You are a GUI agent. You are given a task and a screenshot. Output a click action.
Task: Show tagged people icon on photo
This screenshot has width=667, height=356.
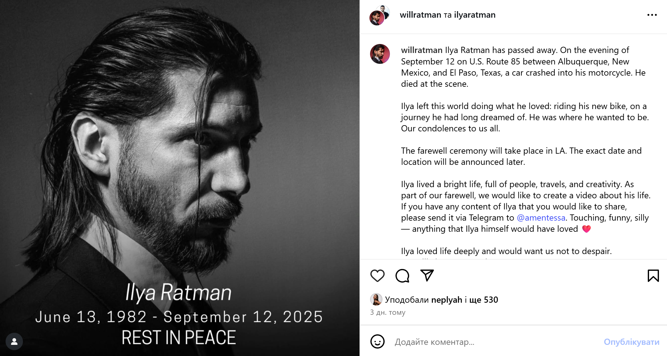(x=14, y=341)
